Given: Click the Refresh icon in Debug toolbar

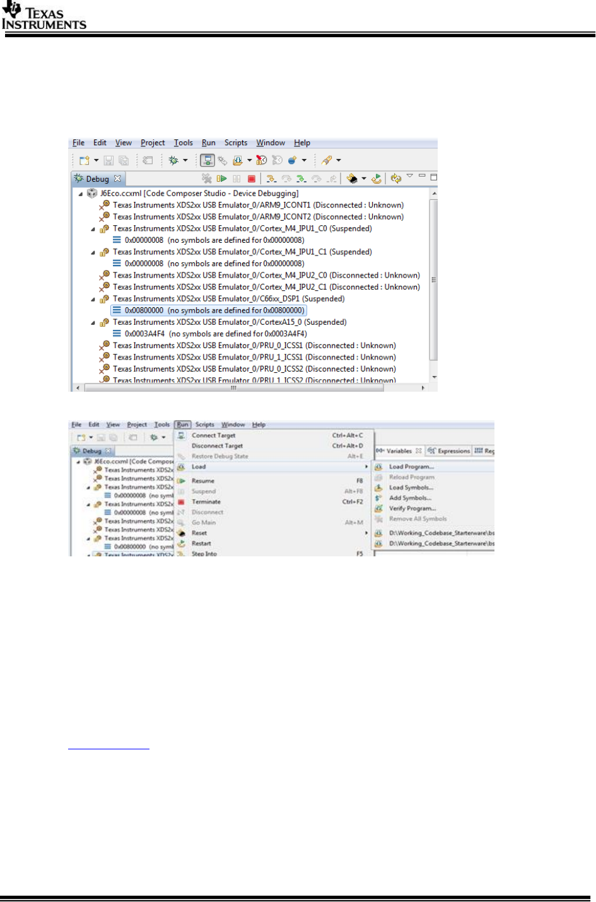Looking at the screenshot, I should click(396, 179).
